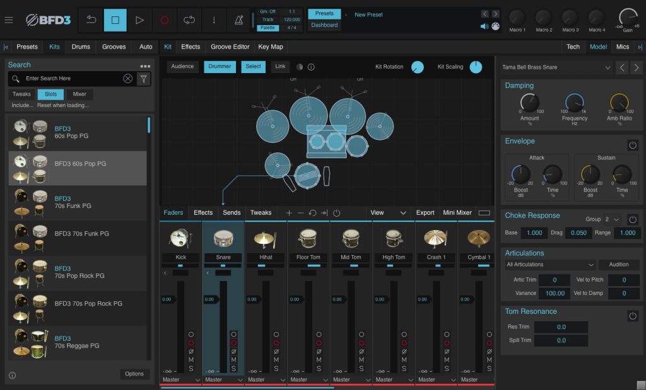
Task: Mute the Snare channel with its M button
Action: pos(233,359)
